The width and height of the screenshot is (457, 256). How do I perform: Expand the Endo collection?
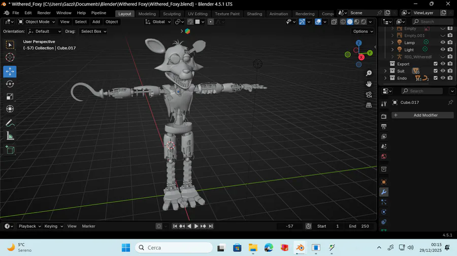(385, 78)
